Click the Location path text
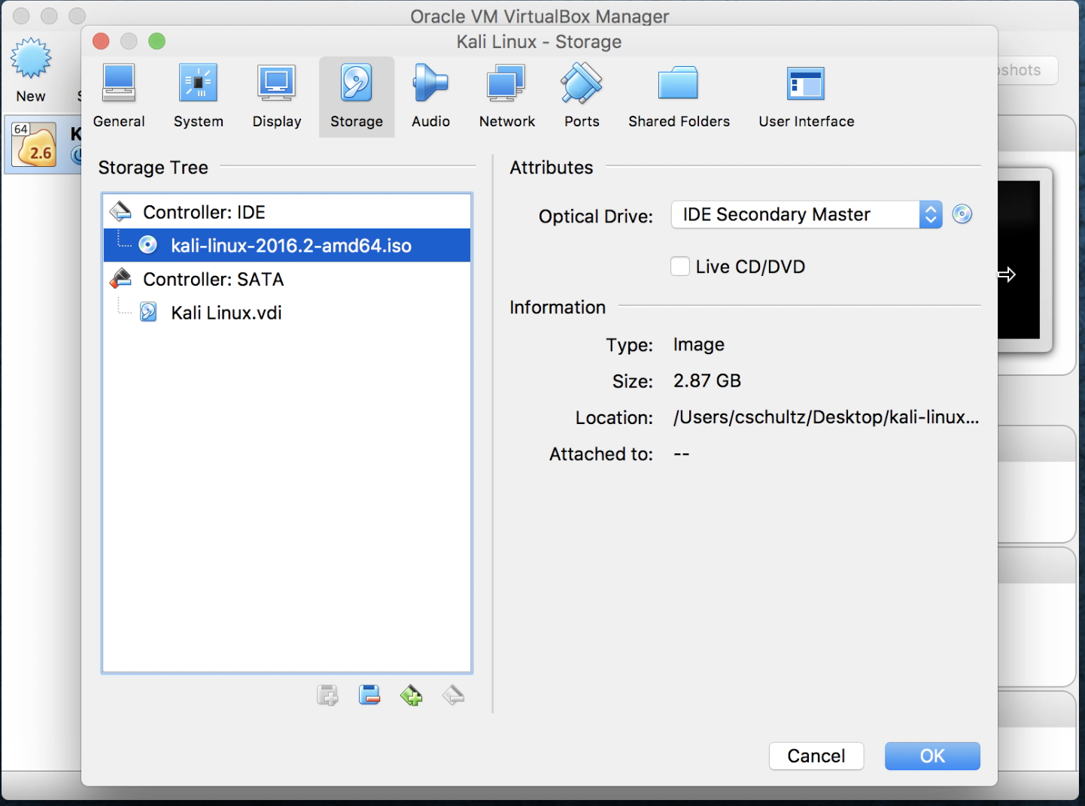1085x806 pixels. click(826, 417)
